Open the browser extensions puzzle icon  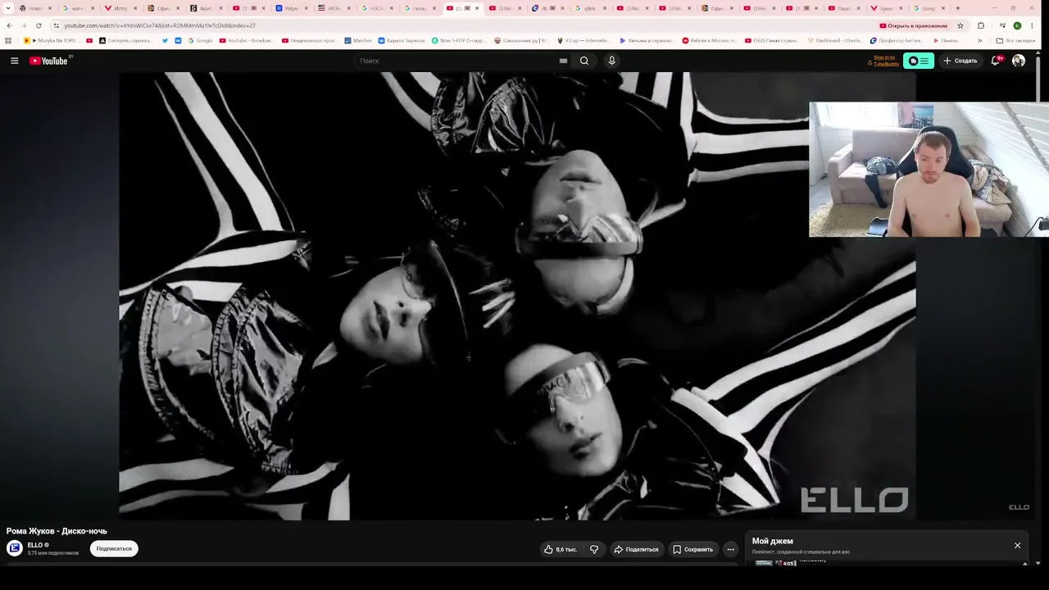tap(981, 25)
